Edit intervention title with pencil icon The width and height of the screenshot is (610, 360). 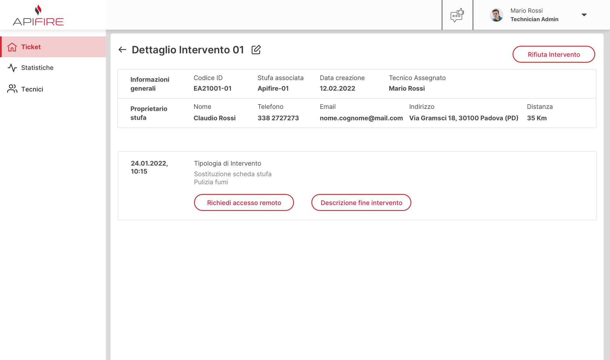point(256,50)
